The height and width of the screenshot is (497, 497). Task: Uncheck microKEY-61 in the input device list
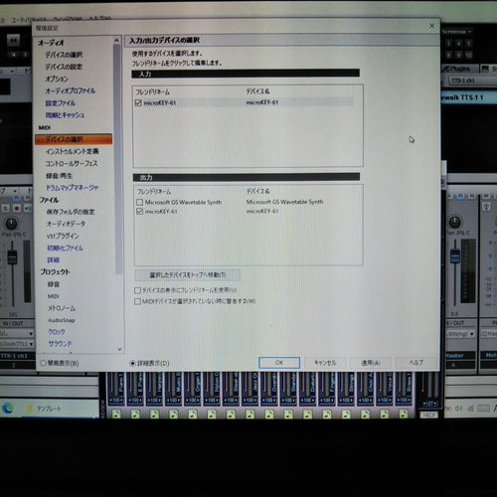click(138, 102)
